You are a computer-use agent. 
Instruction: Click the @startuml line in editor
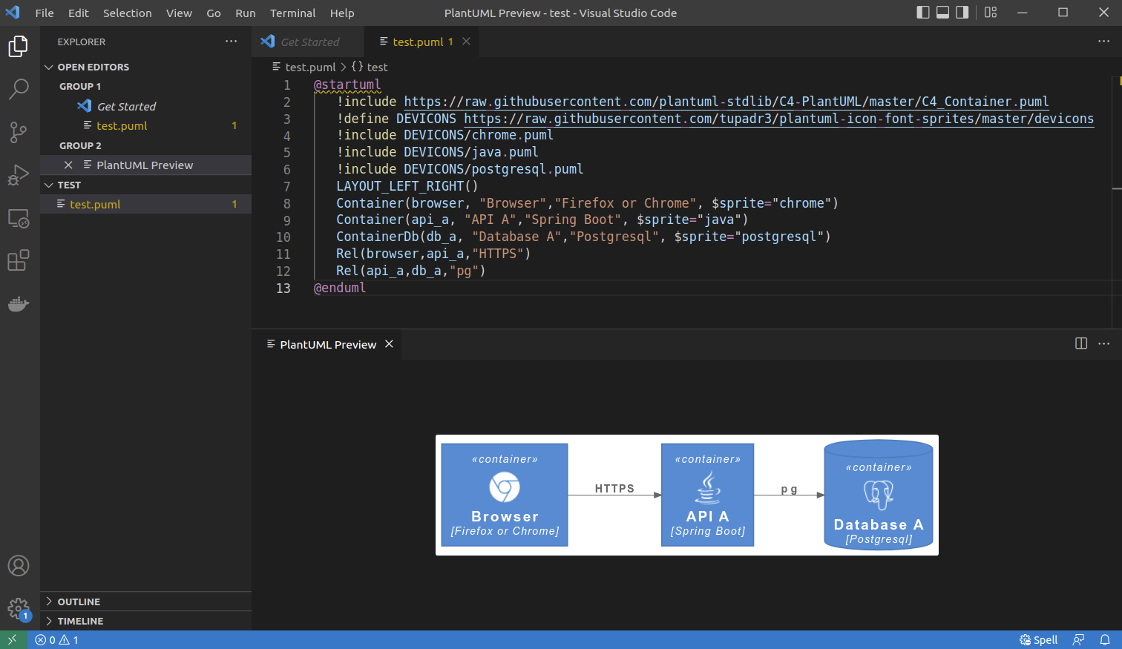point(347,85)
